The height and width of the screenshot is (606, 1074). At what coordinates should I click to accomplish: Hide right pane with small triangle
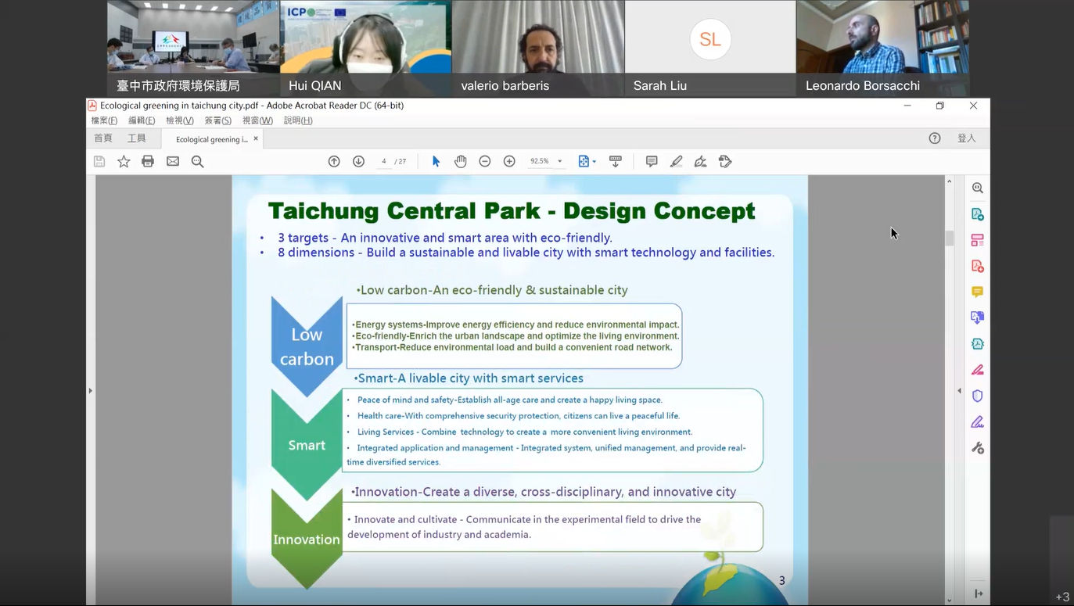tap(960, 390)
